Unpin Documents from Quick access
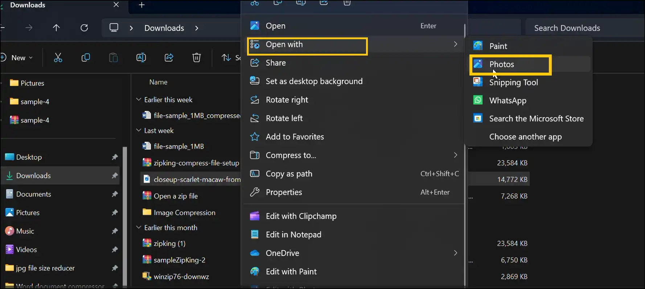Viewport: 645px width, 289px height. [115, 194]
